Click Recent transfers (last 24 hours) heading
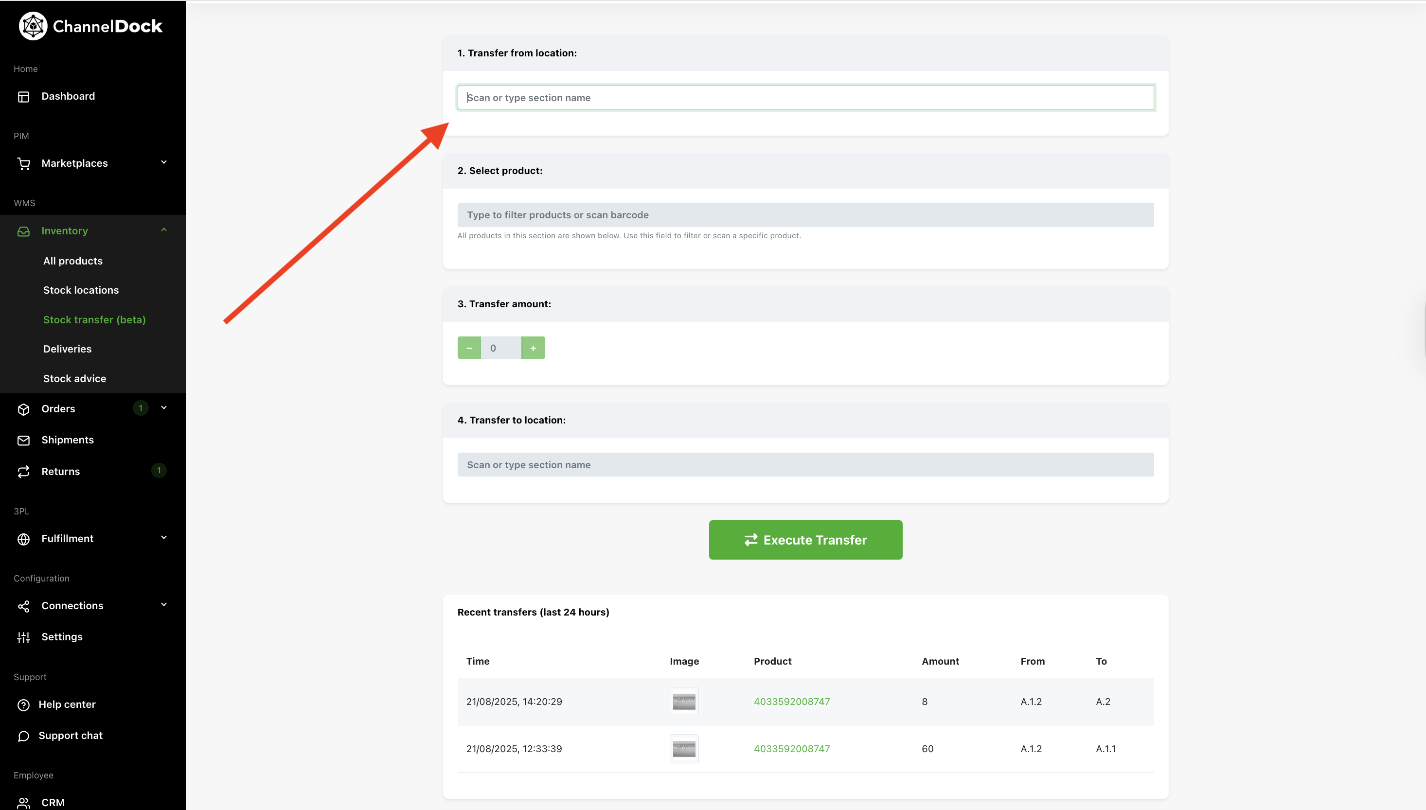 (x=533, y=613)
